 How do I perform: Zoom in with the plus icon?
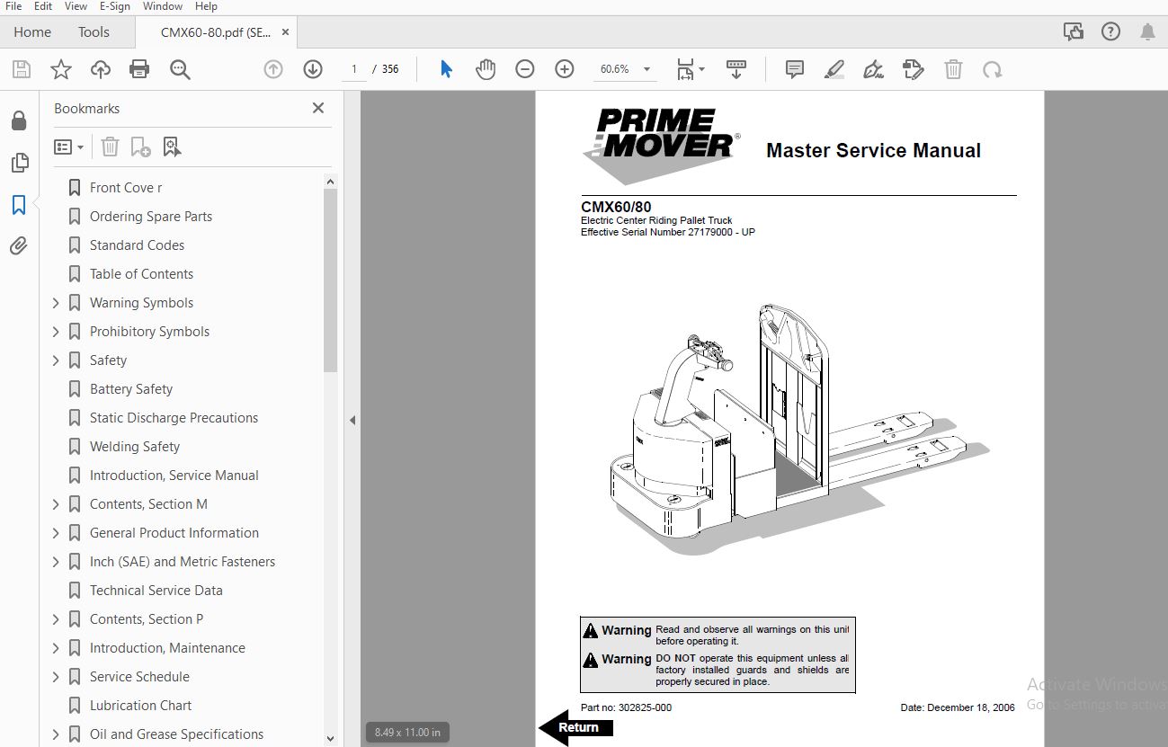pos(565,69)
